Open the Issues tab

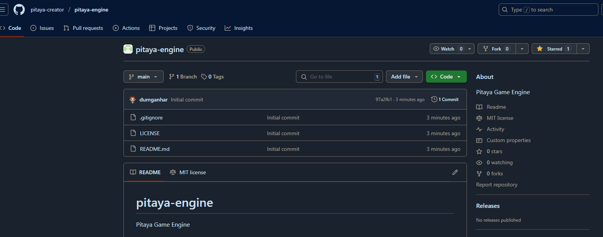click(x=42, y=28)
